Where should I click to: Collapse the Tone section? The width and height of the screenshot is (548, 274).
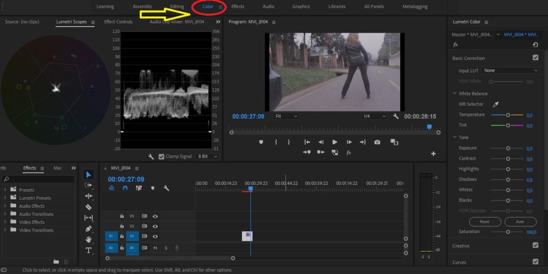click(455, 137)
